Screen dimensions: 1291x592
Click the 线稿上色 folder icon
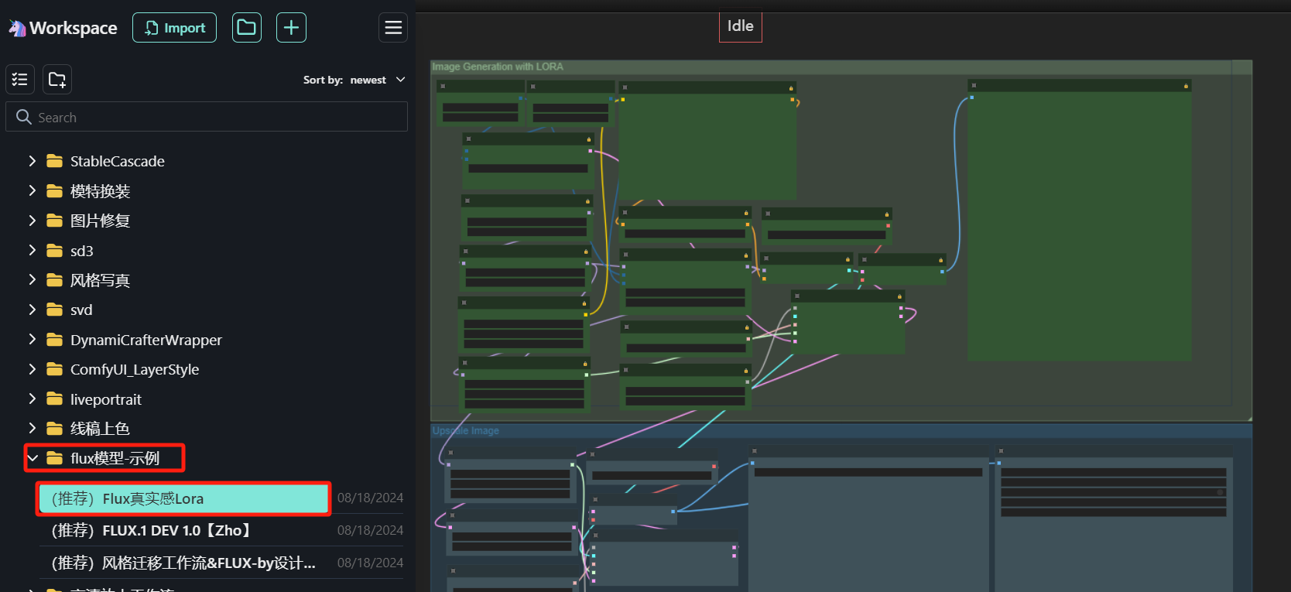(x=54, y=428)
